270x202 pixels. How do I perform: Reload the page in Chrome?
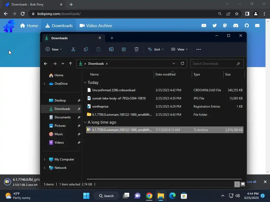click(23, 14)
